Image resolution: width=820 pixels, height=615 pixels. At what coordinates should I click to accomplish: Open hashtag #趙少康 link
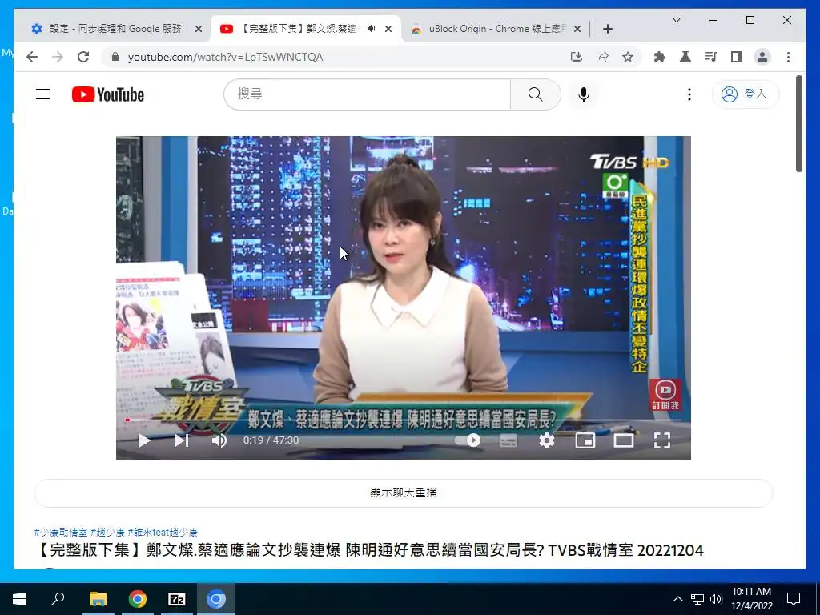tap(108, 533)
